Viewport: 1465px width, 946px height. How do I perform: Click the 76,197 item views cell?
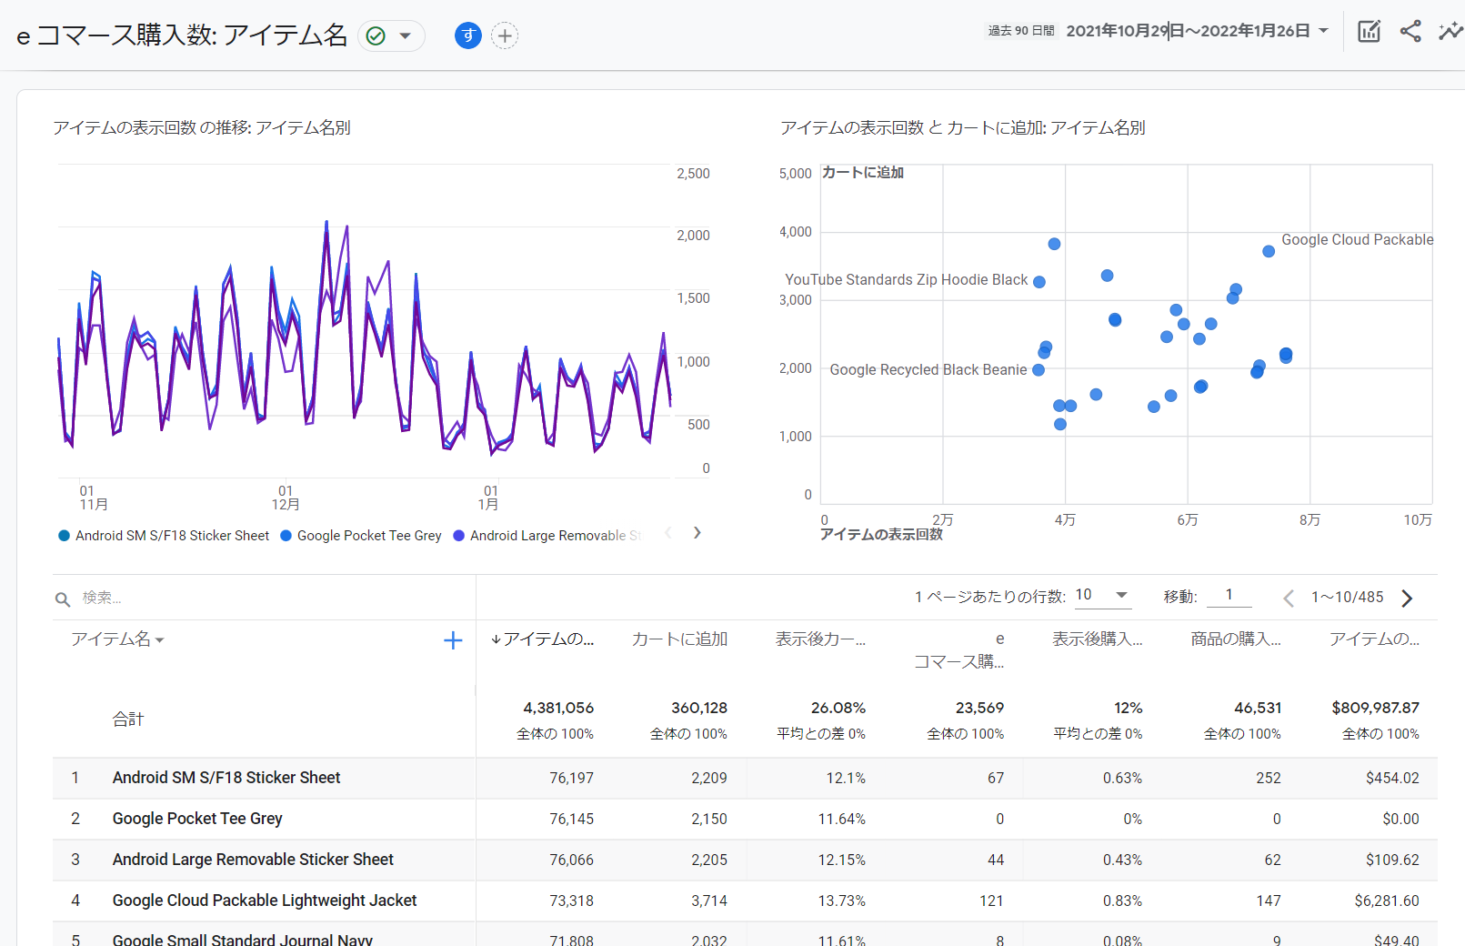pos(571,778)
